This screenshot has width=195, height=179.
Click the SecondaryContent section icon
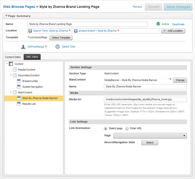[x=15, y=75]
